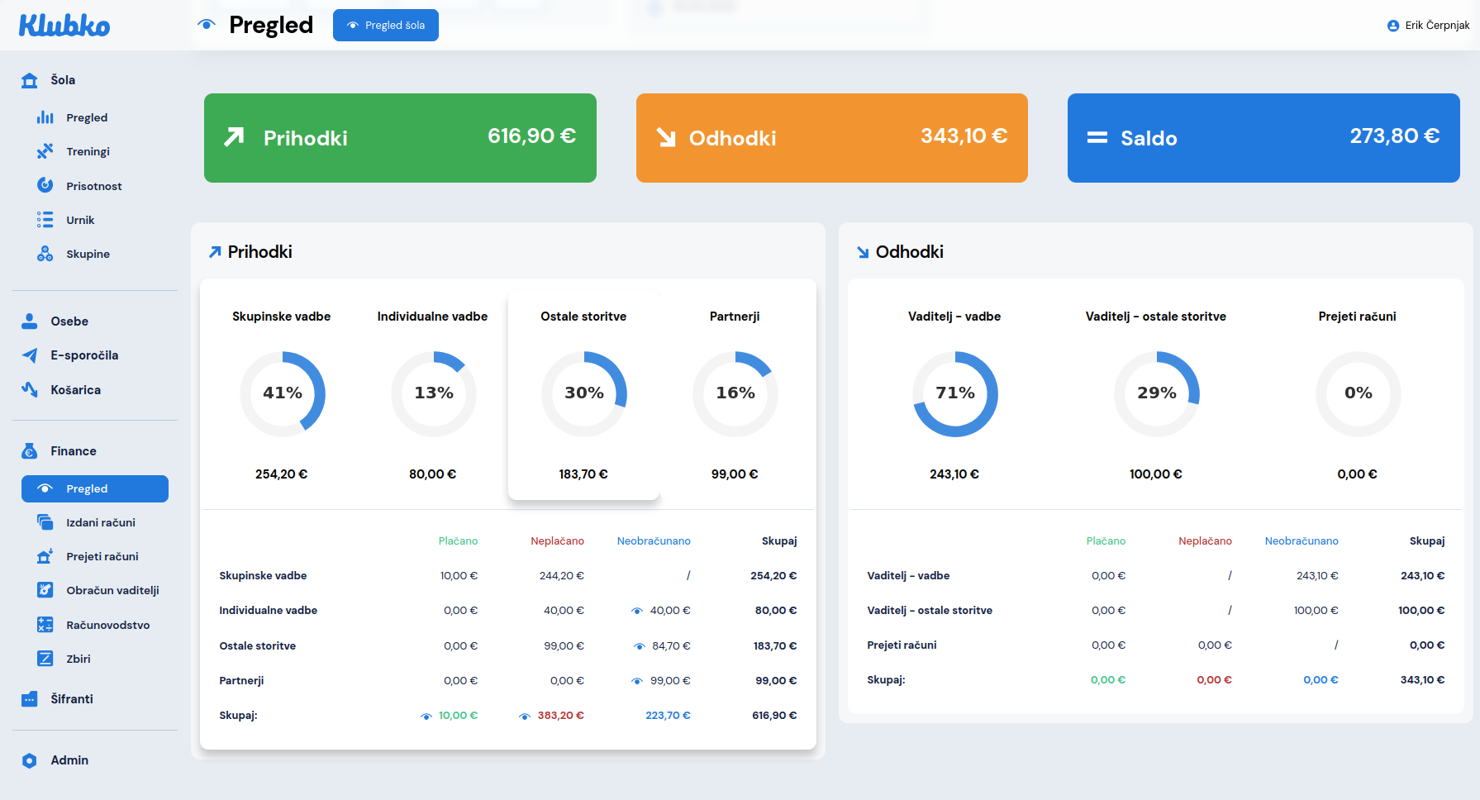
Task: View unbilled Individualne vadbe eye icon
Action: pos(637,611)
